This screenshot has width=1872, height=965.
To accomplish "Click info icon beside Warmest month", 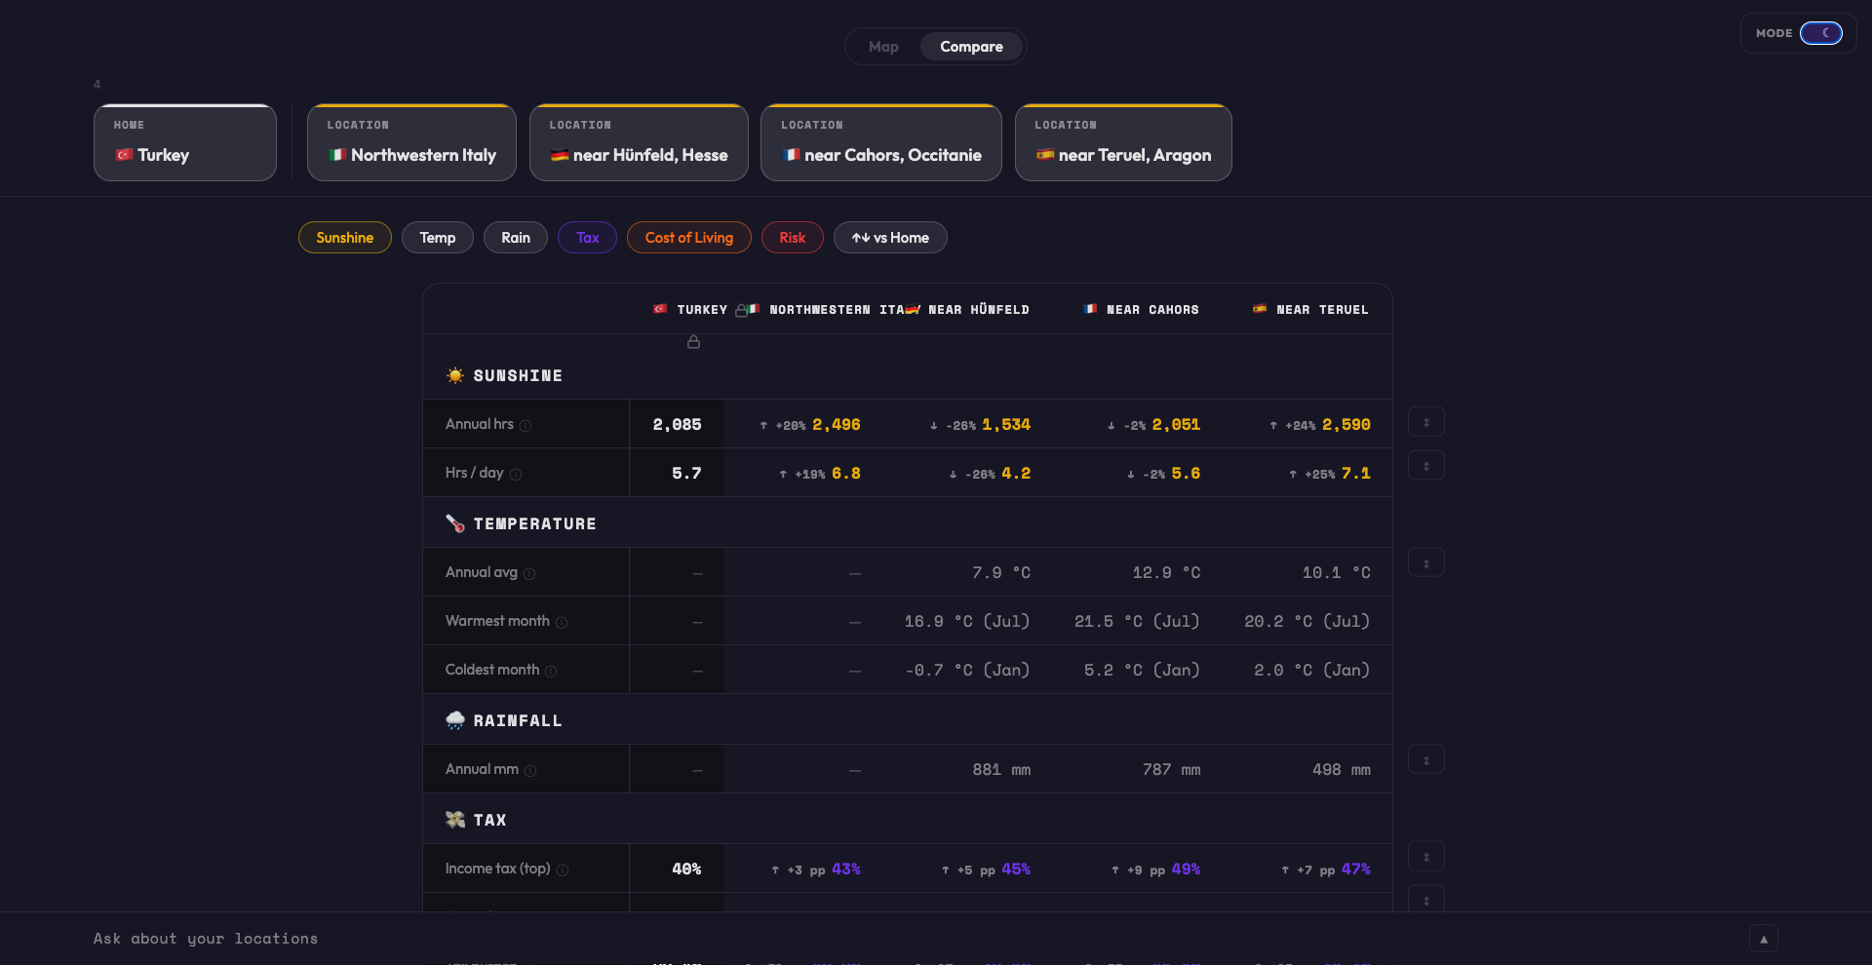I will pos(562,623).
